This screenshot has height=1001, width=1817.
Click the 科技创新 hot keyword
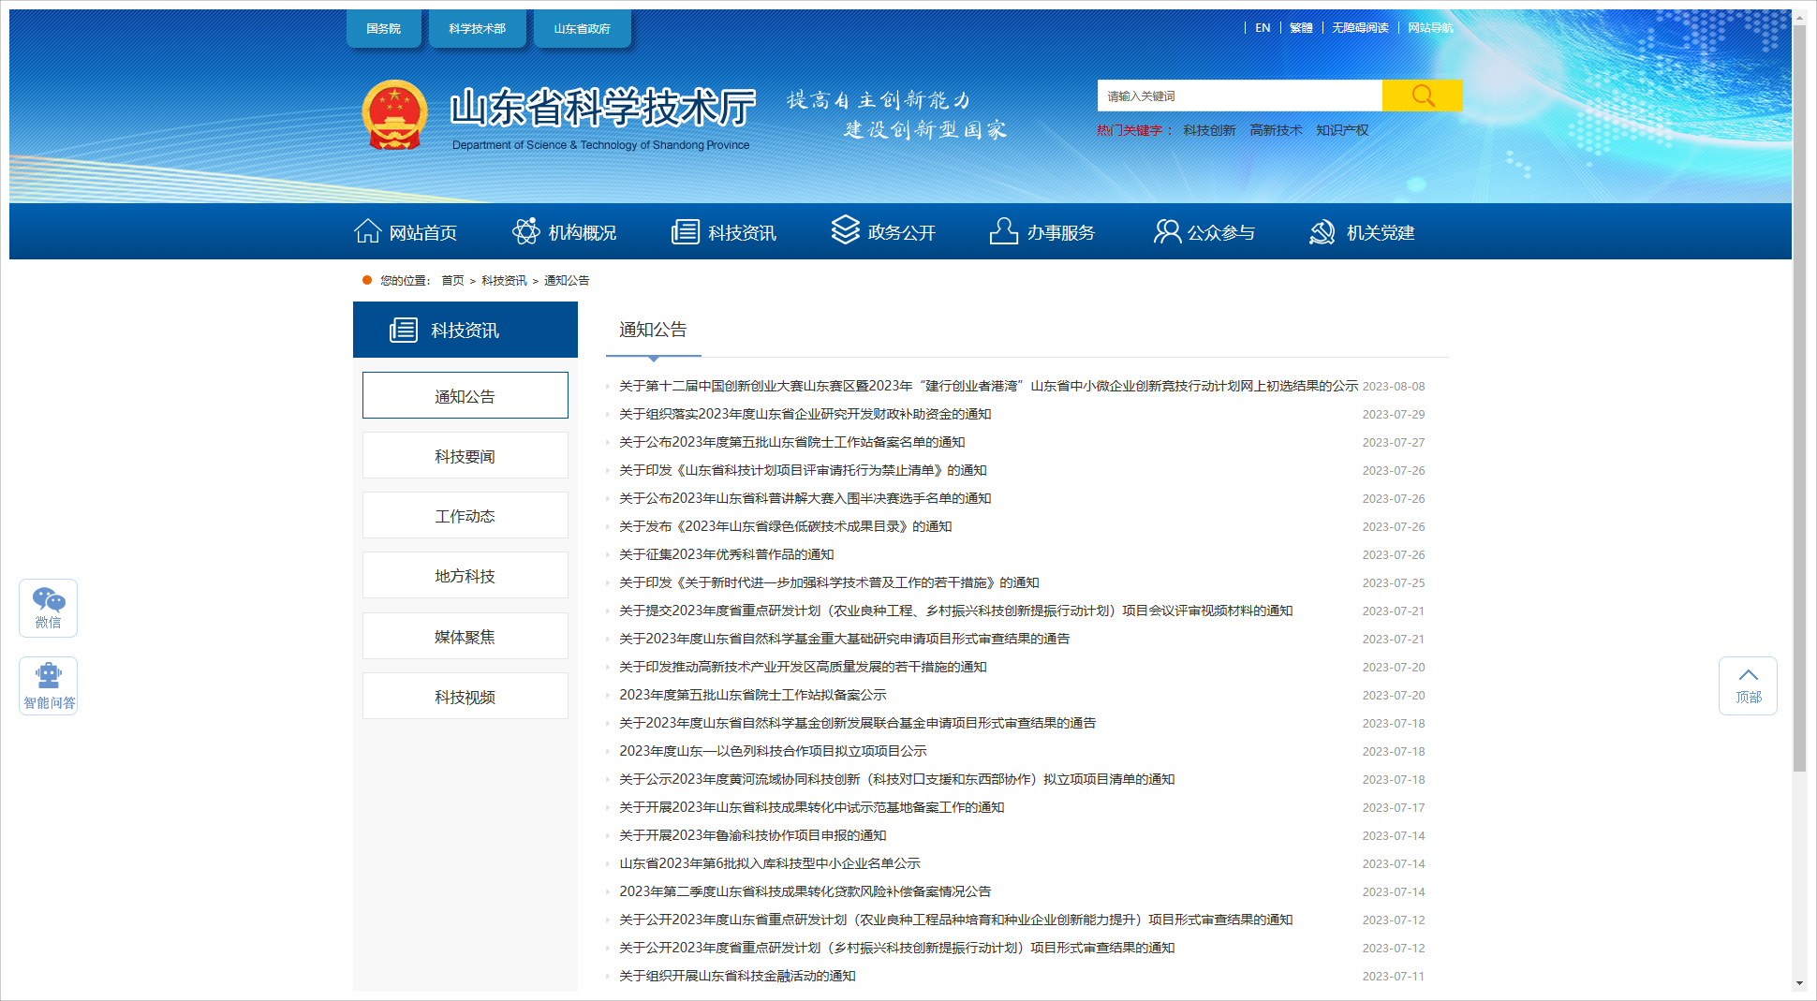click(1208, 130)
